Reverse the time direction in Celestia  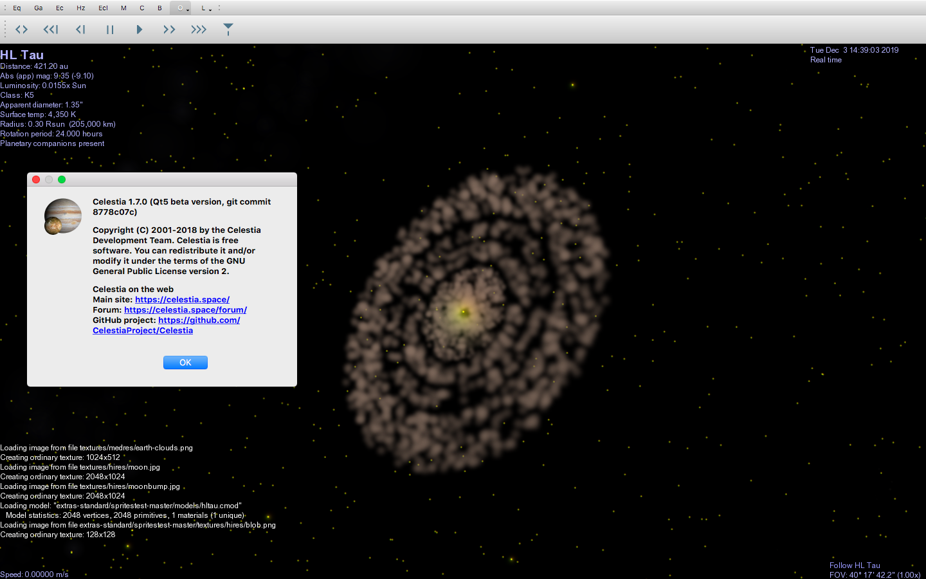pos(21,29)
